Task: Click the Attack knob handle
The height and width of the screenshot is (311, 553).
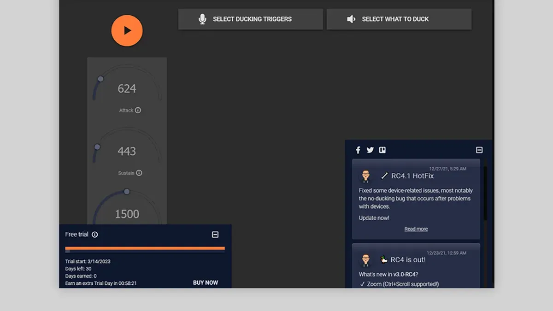Action: (x=100, y=79)
